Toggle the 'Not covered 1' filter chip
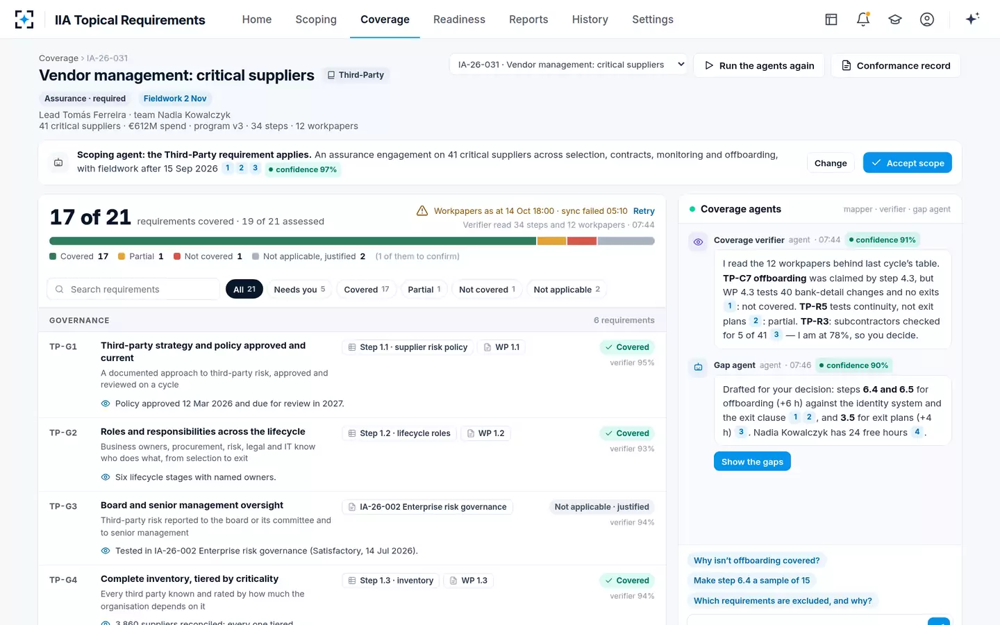1000x625 pixels. tap(487, 290)
